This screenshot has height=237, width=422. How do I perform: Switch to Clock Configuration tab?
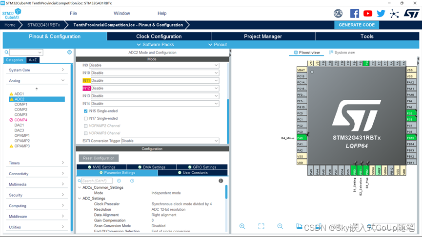click(159, 36)
